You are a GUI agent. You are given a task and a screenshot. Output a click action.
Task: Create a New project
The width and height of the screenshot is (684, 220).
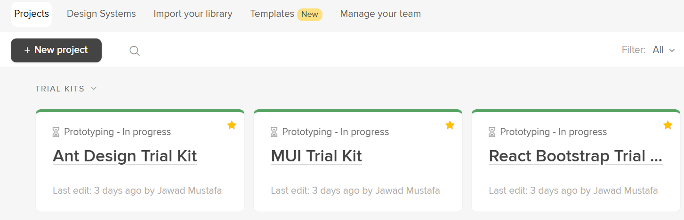[56, 50]
